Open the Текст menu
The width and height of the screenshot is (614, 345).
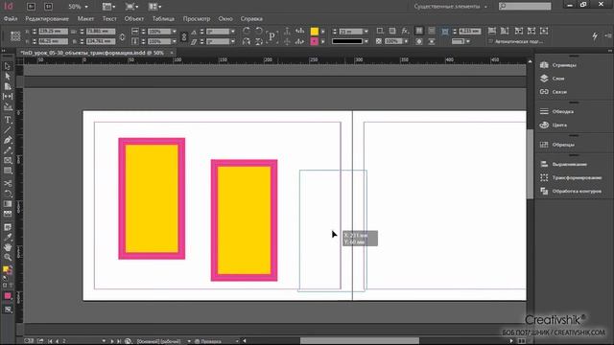[109, 19]
